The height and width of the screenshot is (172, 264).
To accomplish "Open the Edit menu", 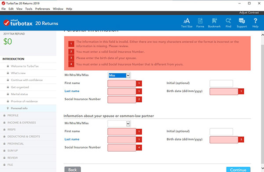I will pos(11,9).
